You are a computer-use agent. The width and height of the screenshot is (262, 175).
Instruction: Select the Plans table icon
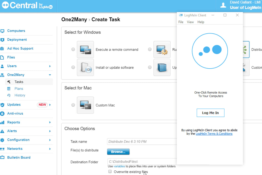tap(9, 89)
